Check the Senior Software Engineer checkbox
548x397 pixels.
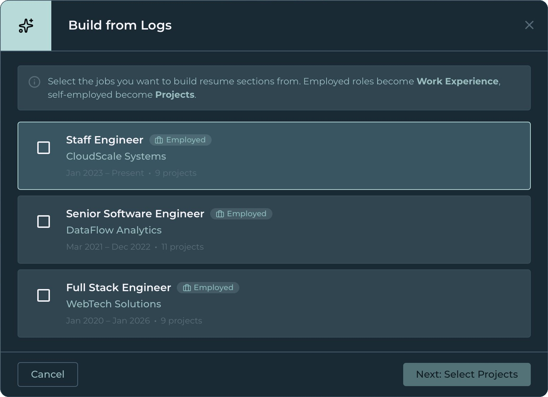point(43,222)
